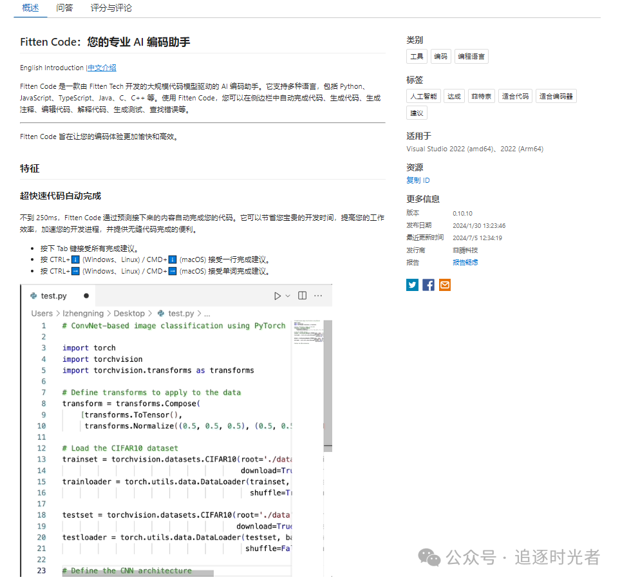
Task: Switch to the 概述 tab
Action: (30, 8)
